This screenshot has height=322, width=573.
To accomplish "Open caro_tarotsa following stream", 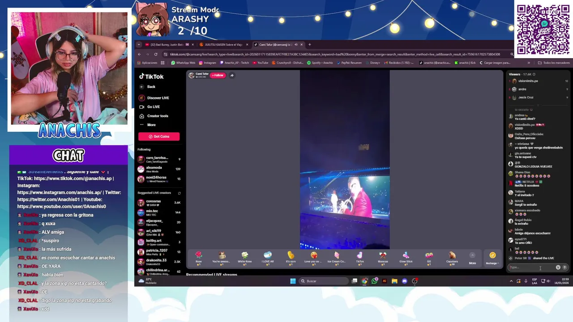I will click(159, 159).
